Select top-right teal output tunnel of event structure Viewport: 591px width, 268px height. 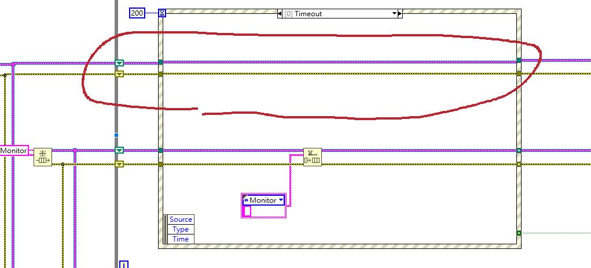click(519, 60)
